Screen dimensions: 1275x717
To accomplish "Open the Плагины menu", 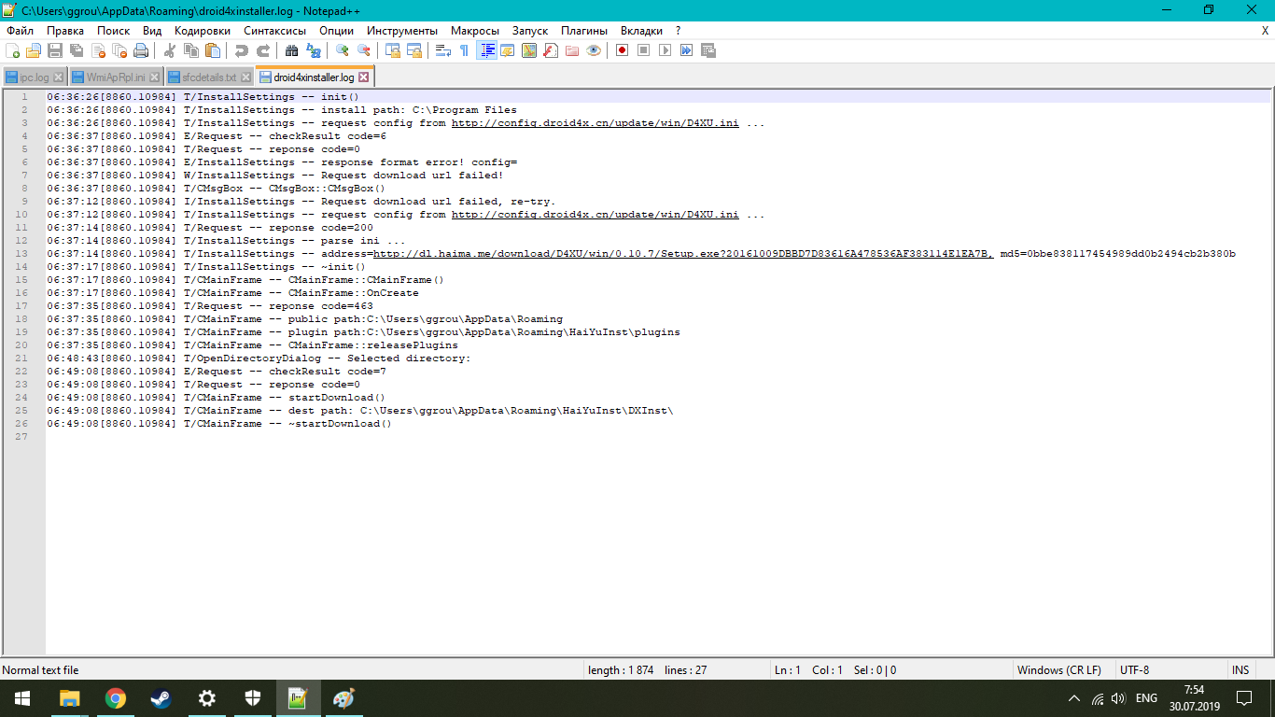I will pos(584,31).
